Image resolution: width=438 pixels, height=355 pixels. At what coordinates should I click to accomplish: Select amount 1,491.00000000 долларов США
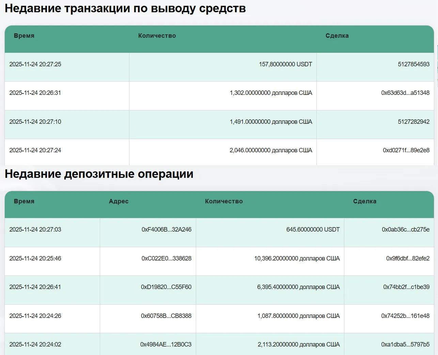coord(271,122)
